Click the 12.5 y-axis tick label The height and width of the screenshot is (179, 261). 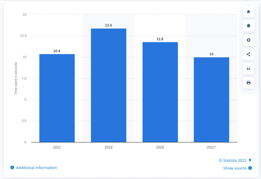point(23,36)
